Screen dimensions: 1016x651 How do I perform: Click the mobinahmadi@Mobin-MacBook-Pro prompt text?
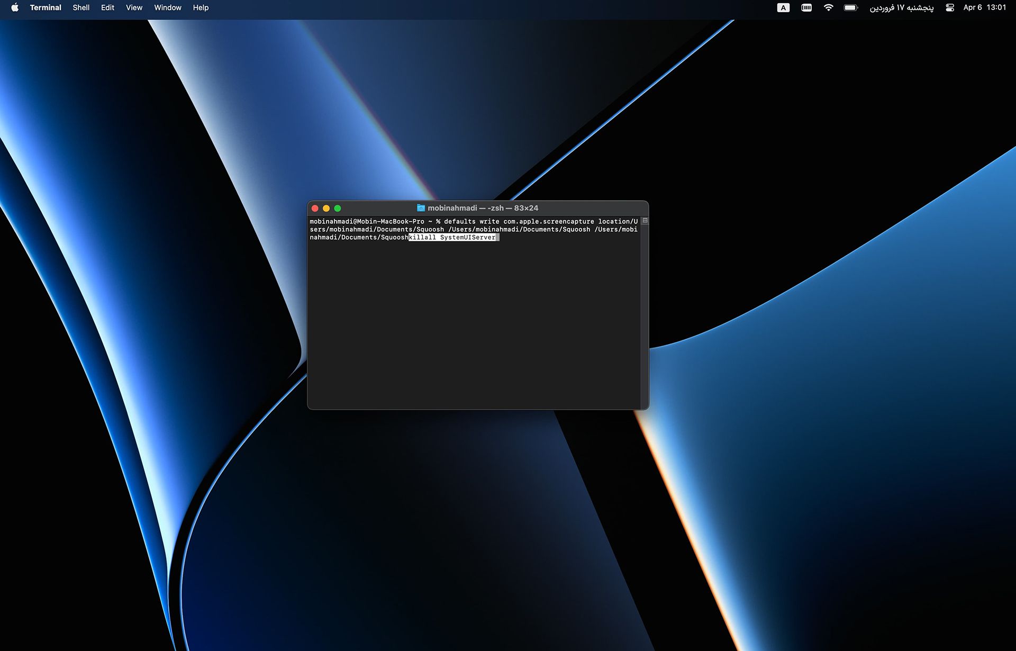coord(367,222)
